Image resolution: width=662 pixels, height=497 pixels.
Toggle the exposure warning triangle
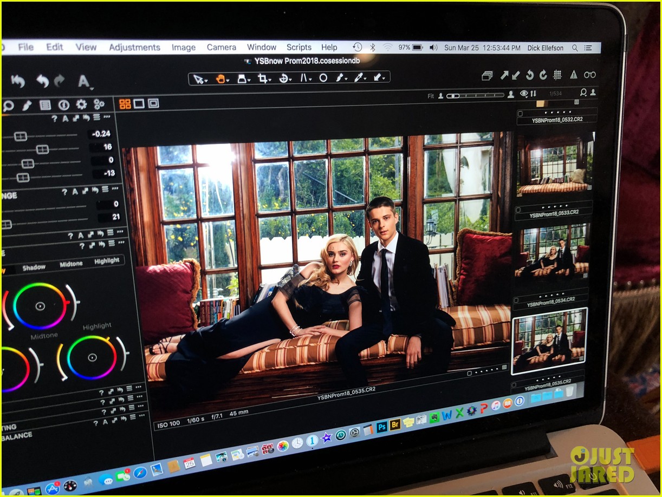pyautogui.click(x=574, y=75)
